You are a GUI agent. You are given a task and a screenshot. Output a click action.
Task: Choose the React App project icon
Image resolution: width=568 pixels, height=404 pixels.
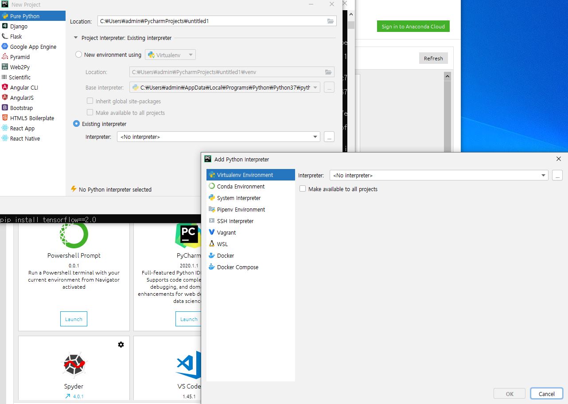(5, 128)
